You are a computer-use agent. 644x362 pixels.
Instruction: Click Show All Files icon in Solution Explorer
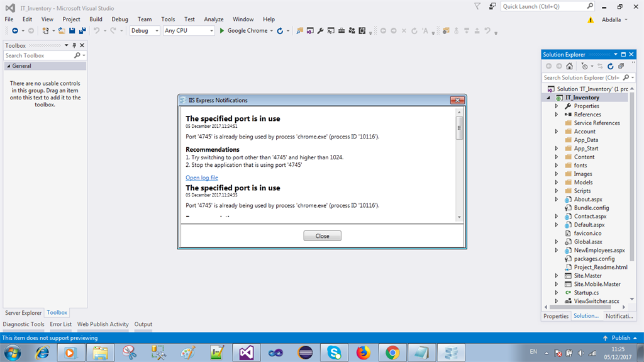click(x=621, y=66)
